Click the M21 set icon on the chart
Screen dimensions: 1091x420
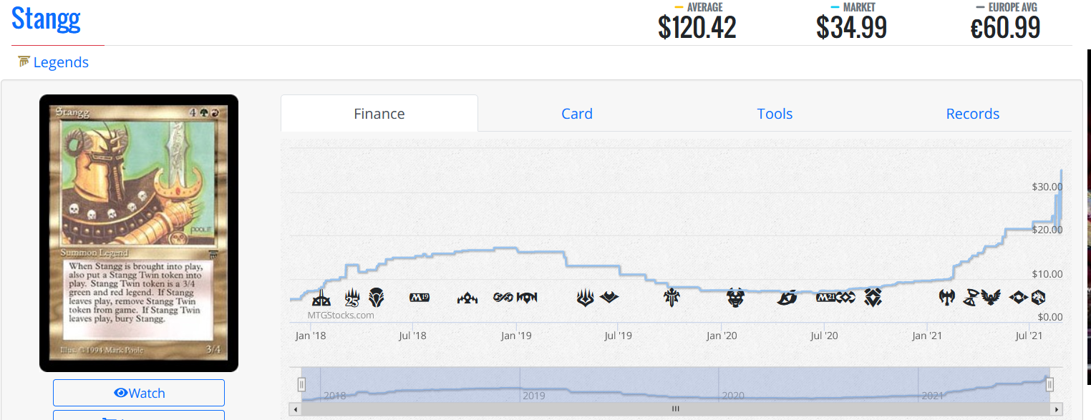click(826, 297)
